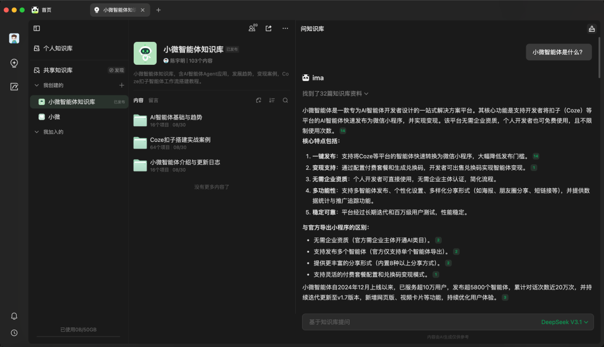This screenshot has width=604, height=347.
Task: Open the notification bell icon
Action: tap(15, 316)
